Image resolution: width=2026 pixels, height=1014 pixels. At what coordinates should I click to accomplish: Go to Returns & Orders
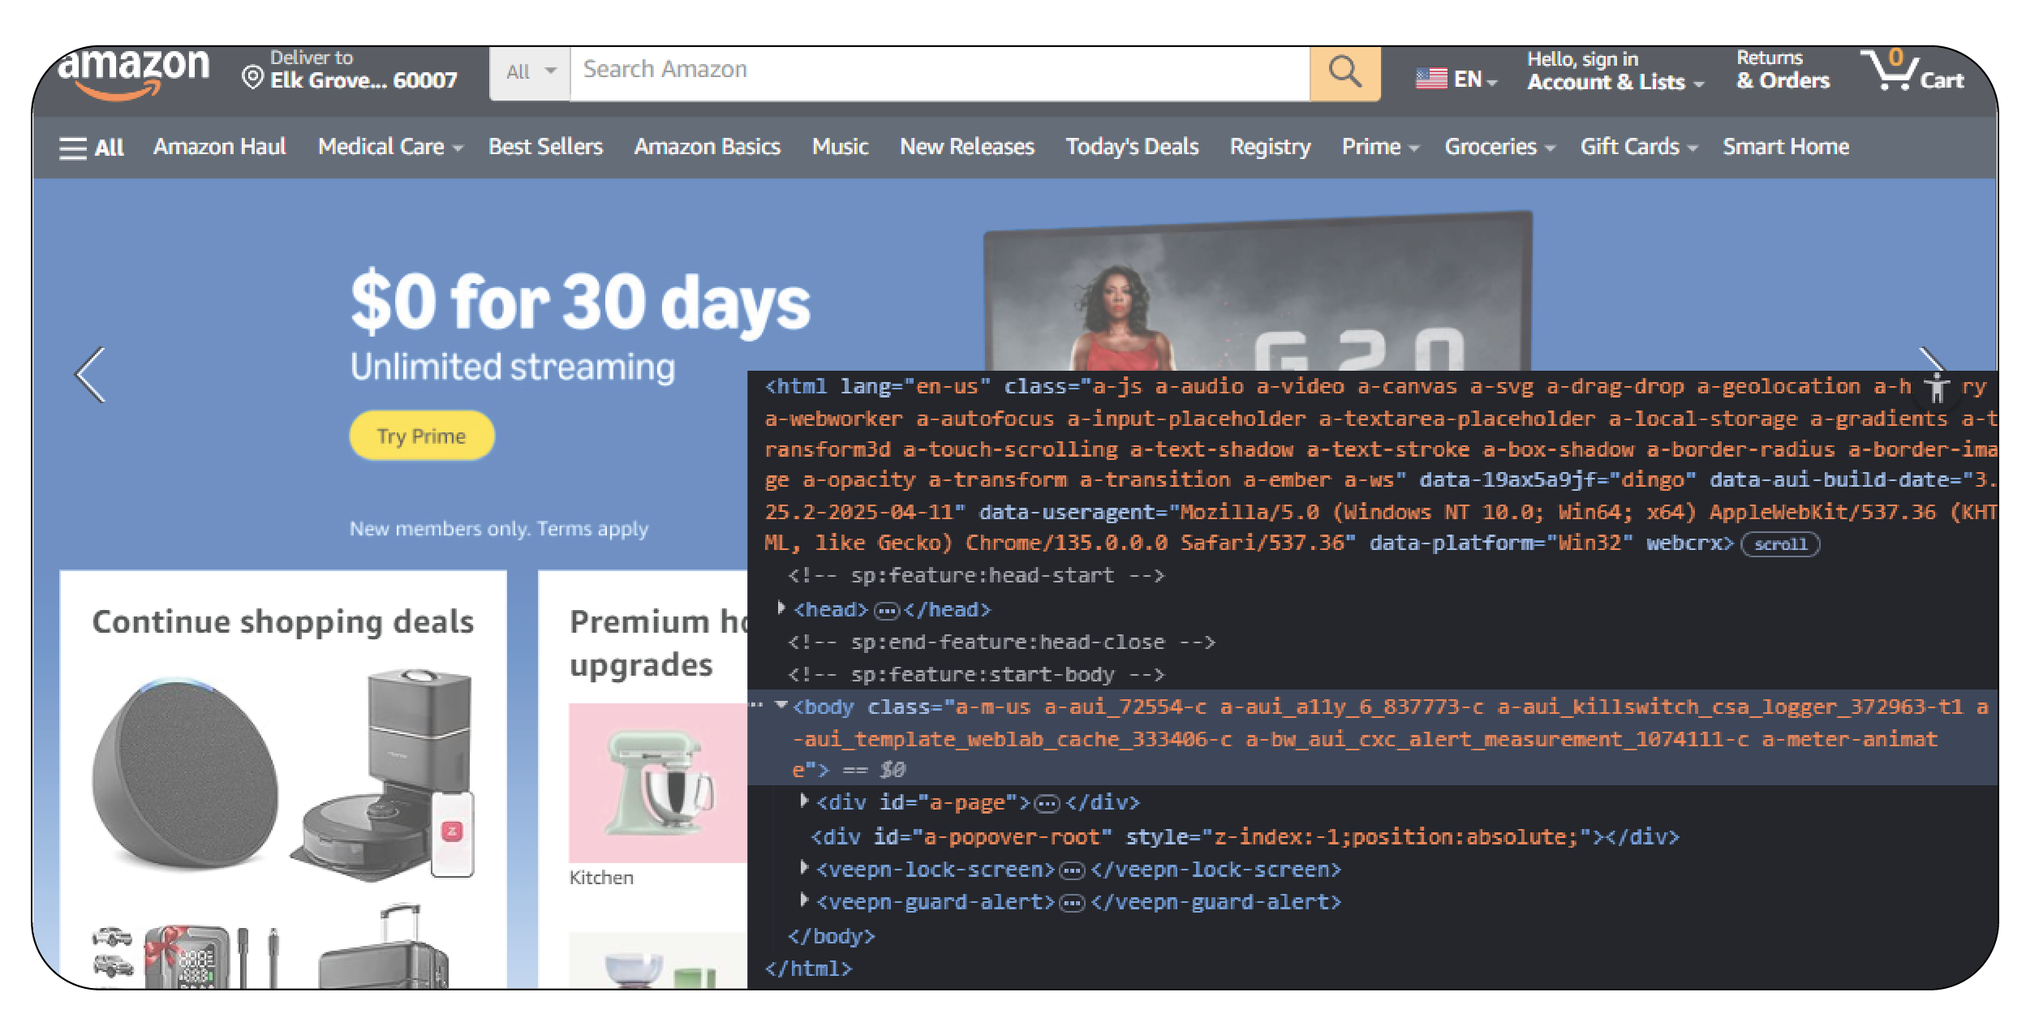point(1783,70)
